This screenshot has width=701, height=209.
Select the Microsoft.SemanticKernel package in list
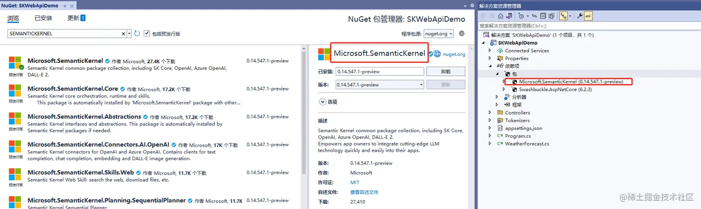pyautogui.click(x=152, y=68)
